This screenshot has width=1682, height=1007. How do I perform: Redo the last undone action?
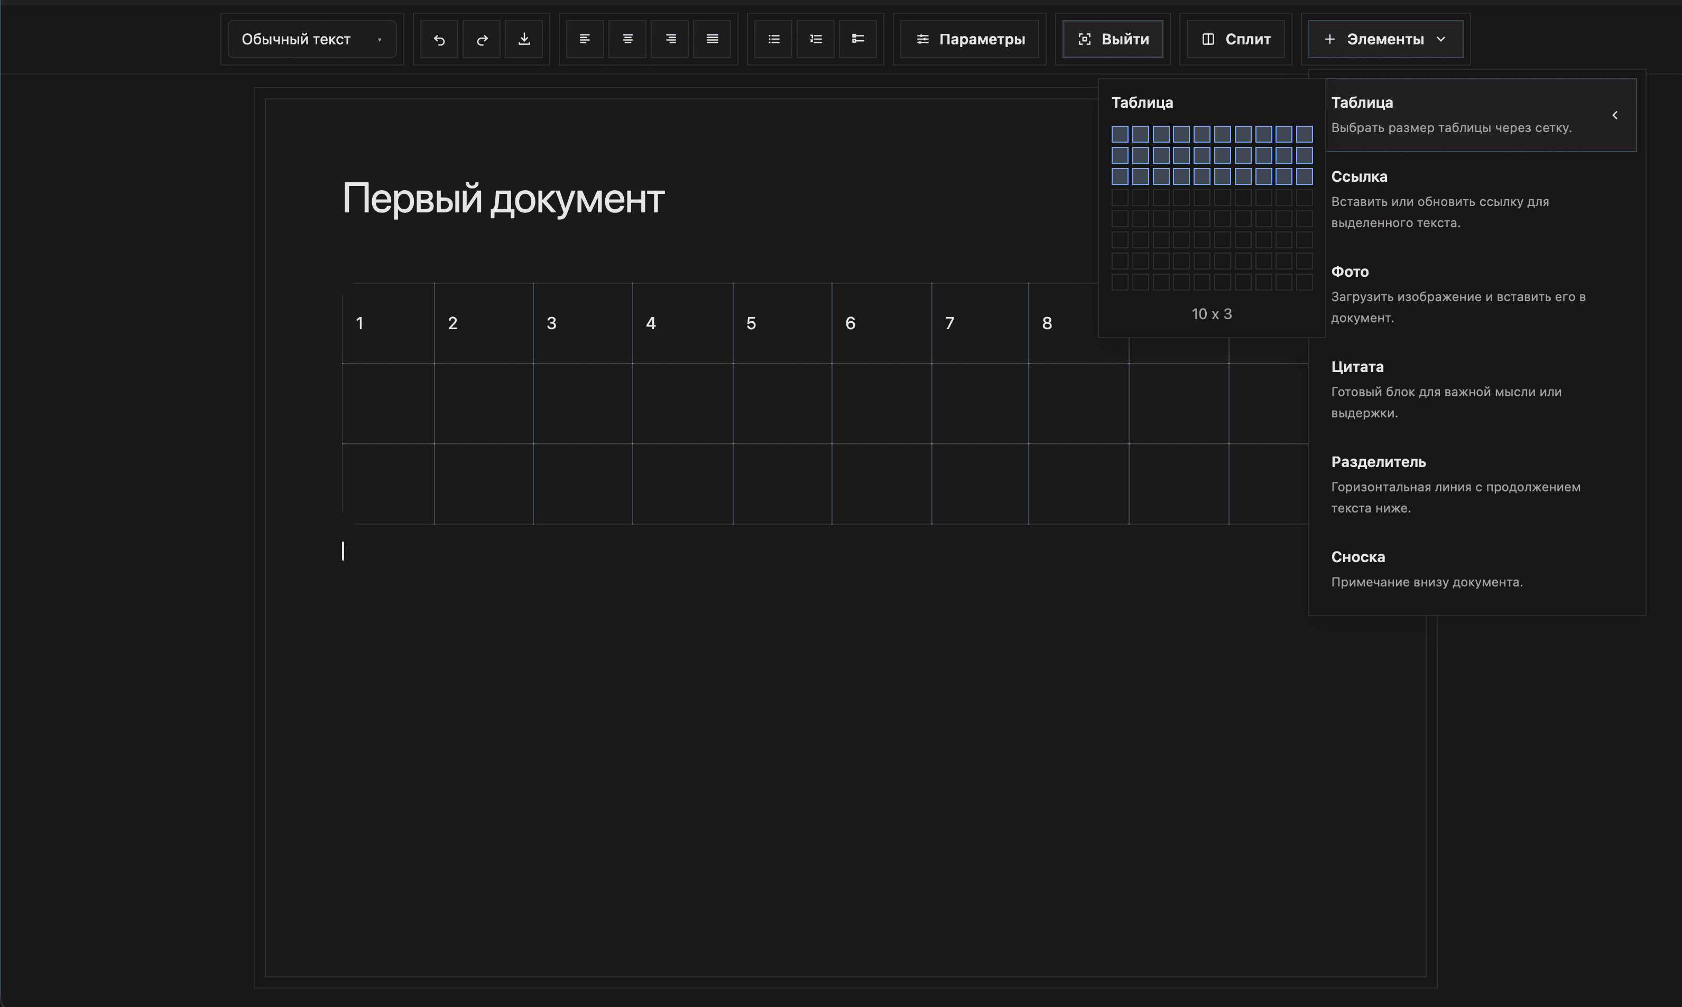pyautogui.click(x=482, y=39)
